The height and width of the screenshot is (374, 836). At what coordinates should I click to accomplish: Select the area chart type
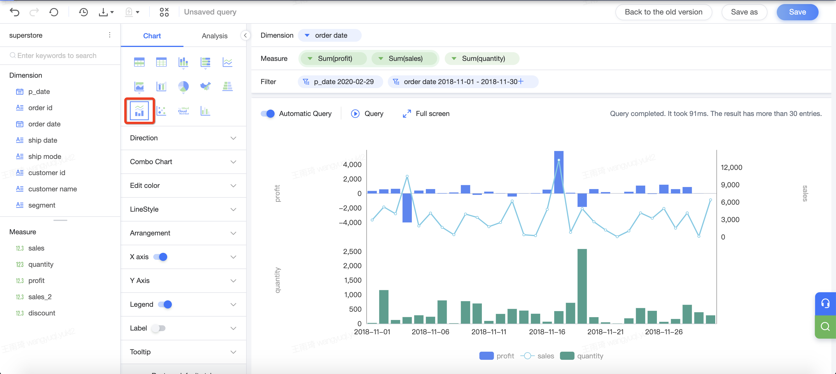(x=139, y=87)
